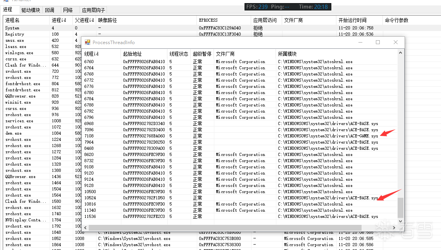
Task: Maximize the ProcessThreadInfo window
Action: (378, 42)
